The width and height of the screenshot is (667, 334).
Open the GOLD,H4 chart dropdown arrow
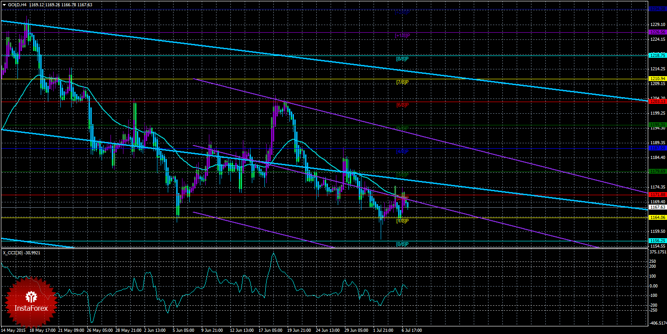pyautogui.click(x=4, y=4)
